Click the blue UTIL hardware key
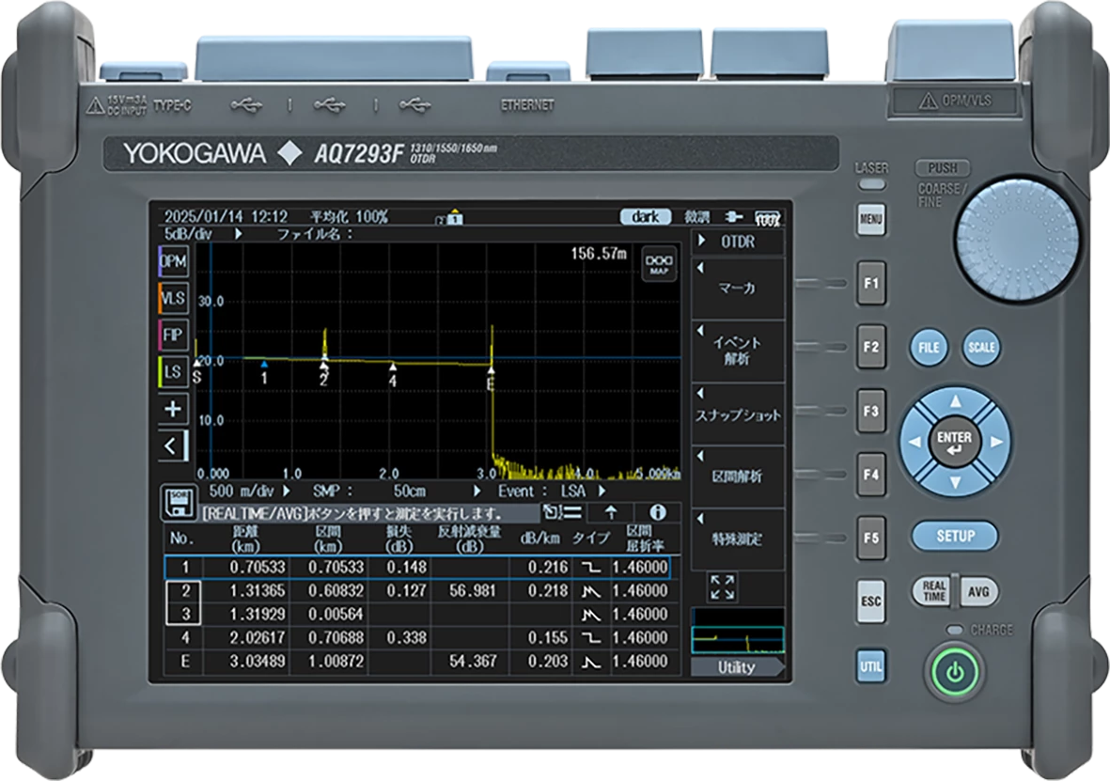1110x781 pixels. pyautogui.click(x=870, y=665)
